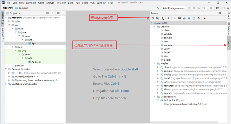Viewport: 231px width, 124px height.
Task: Click Run with Coverage icon
Action: (199, 8)
